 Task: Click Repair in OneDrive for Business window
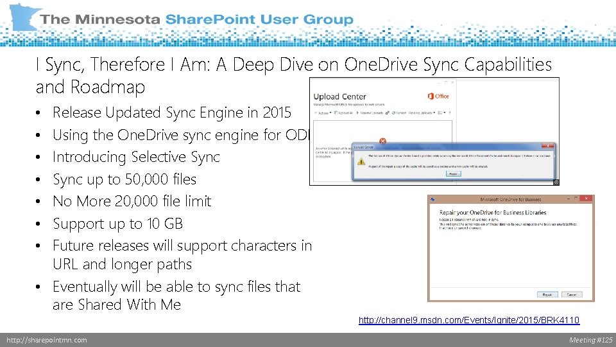(x=547, y=295)
